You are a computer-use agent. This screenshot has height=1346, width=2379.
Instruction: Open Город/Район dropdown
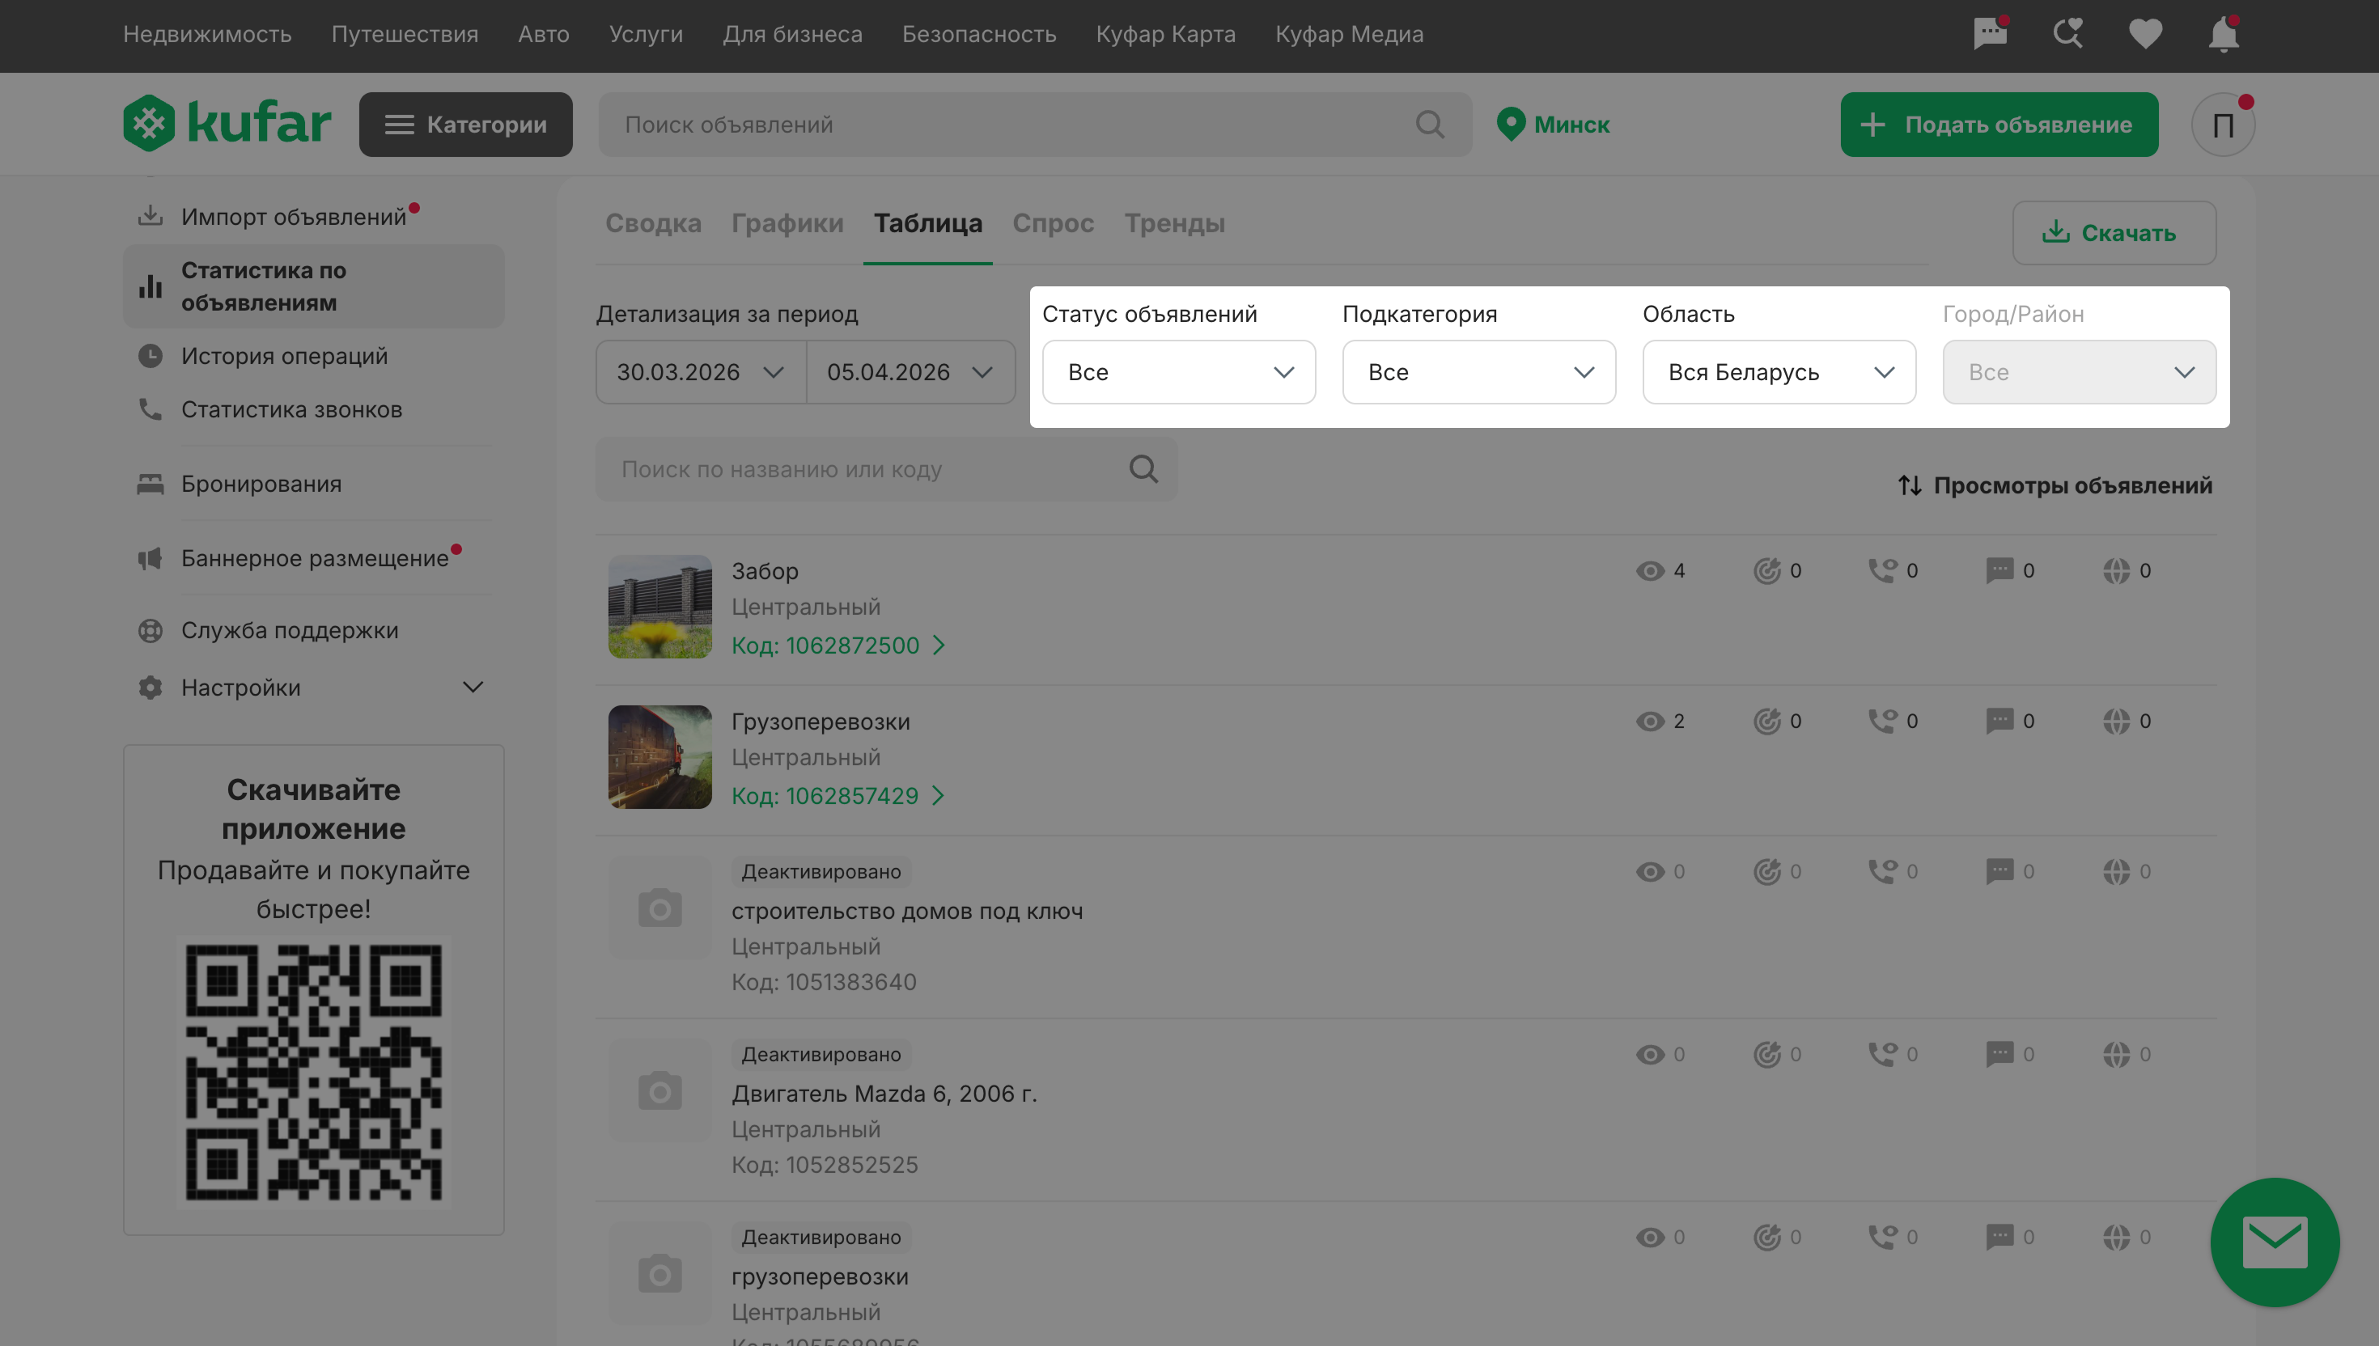pos(2079,373)
